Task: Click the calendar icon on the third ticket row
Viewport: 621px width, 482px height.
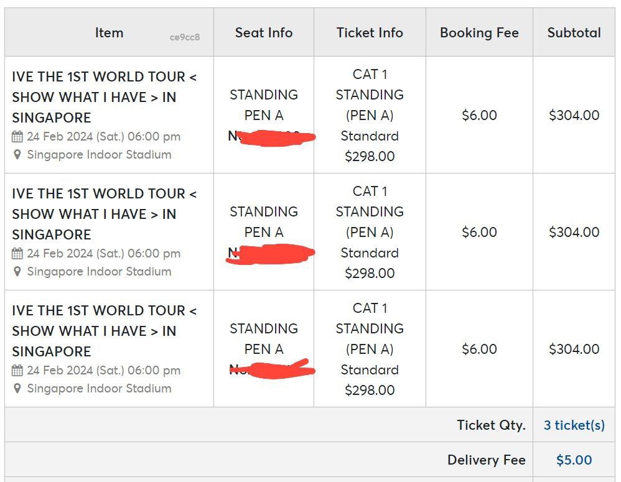Action: coord(17,371)
